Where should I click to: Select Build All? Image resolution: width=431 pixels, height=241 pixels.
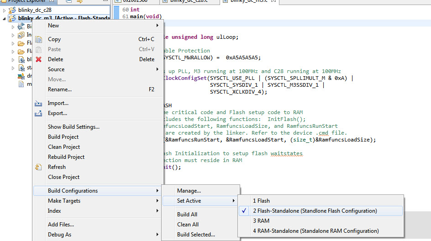point(200,215)
